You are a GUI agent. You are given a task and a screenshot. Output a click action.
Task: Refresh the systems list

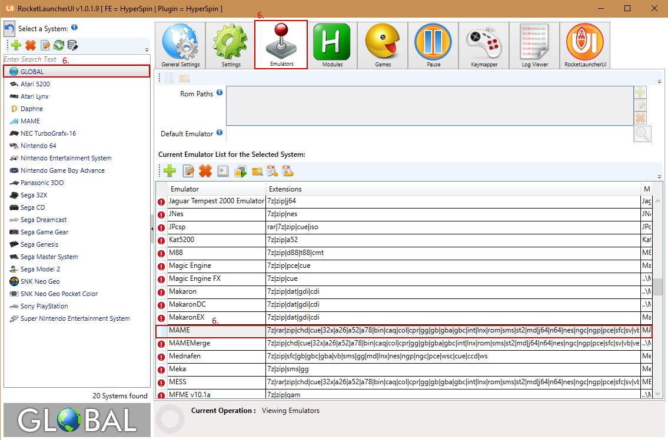(59, 45)
